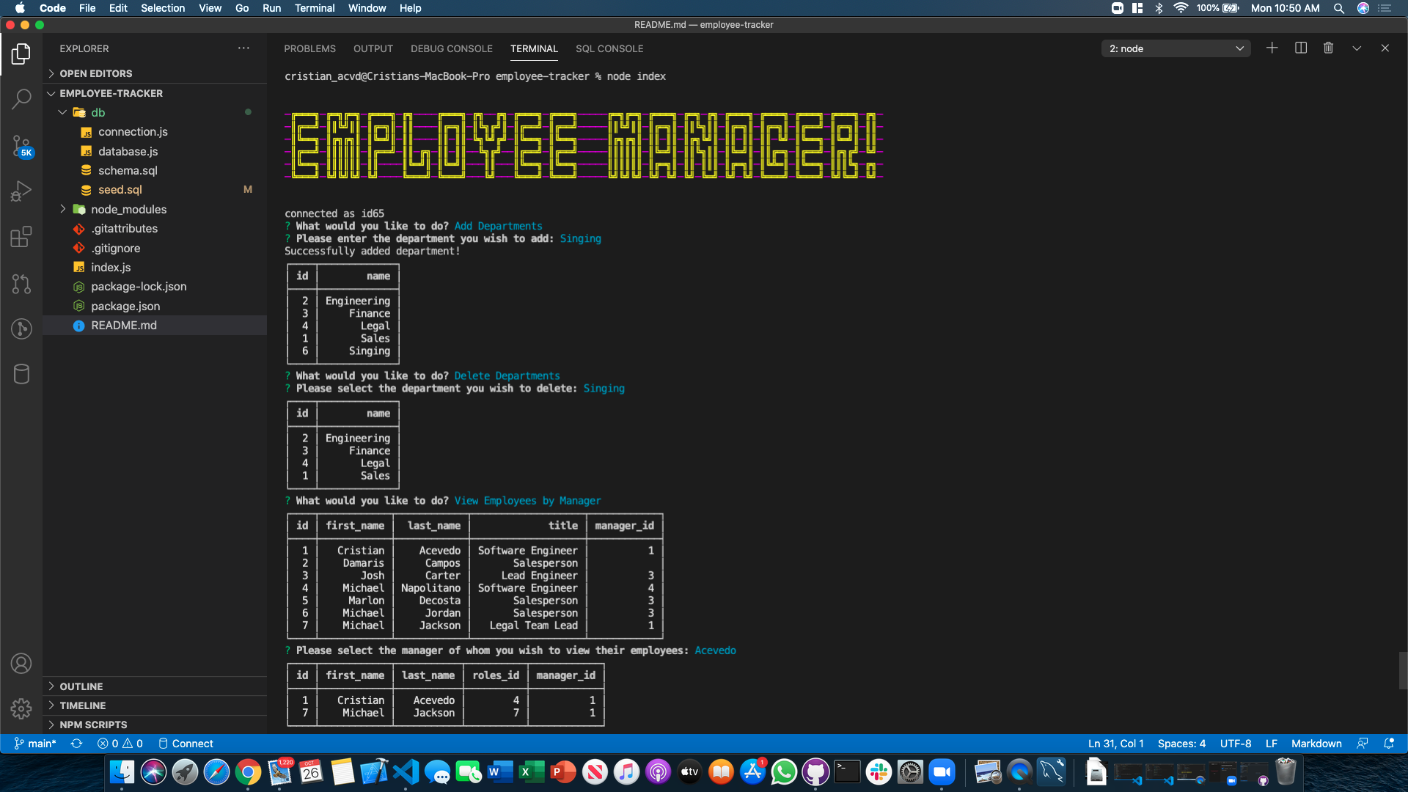Maximize panel with the chevron toggle
The width and height of the screenshot is (1408, 792).
click(x=1357, y=48)
